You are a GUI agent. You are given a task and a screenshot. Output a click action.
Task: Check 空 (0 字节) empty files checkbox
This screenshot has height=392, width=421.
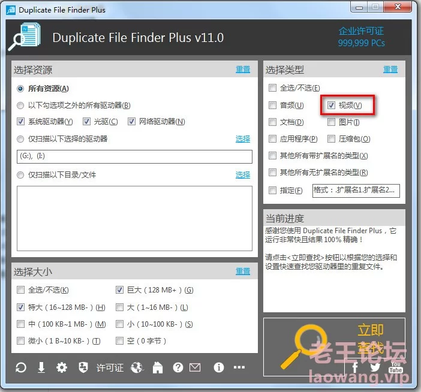coord(119,341)
